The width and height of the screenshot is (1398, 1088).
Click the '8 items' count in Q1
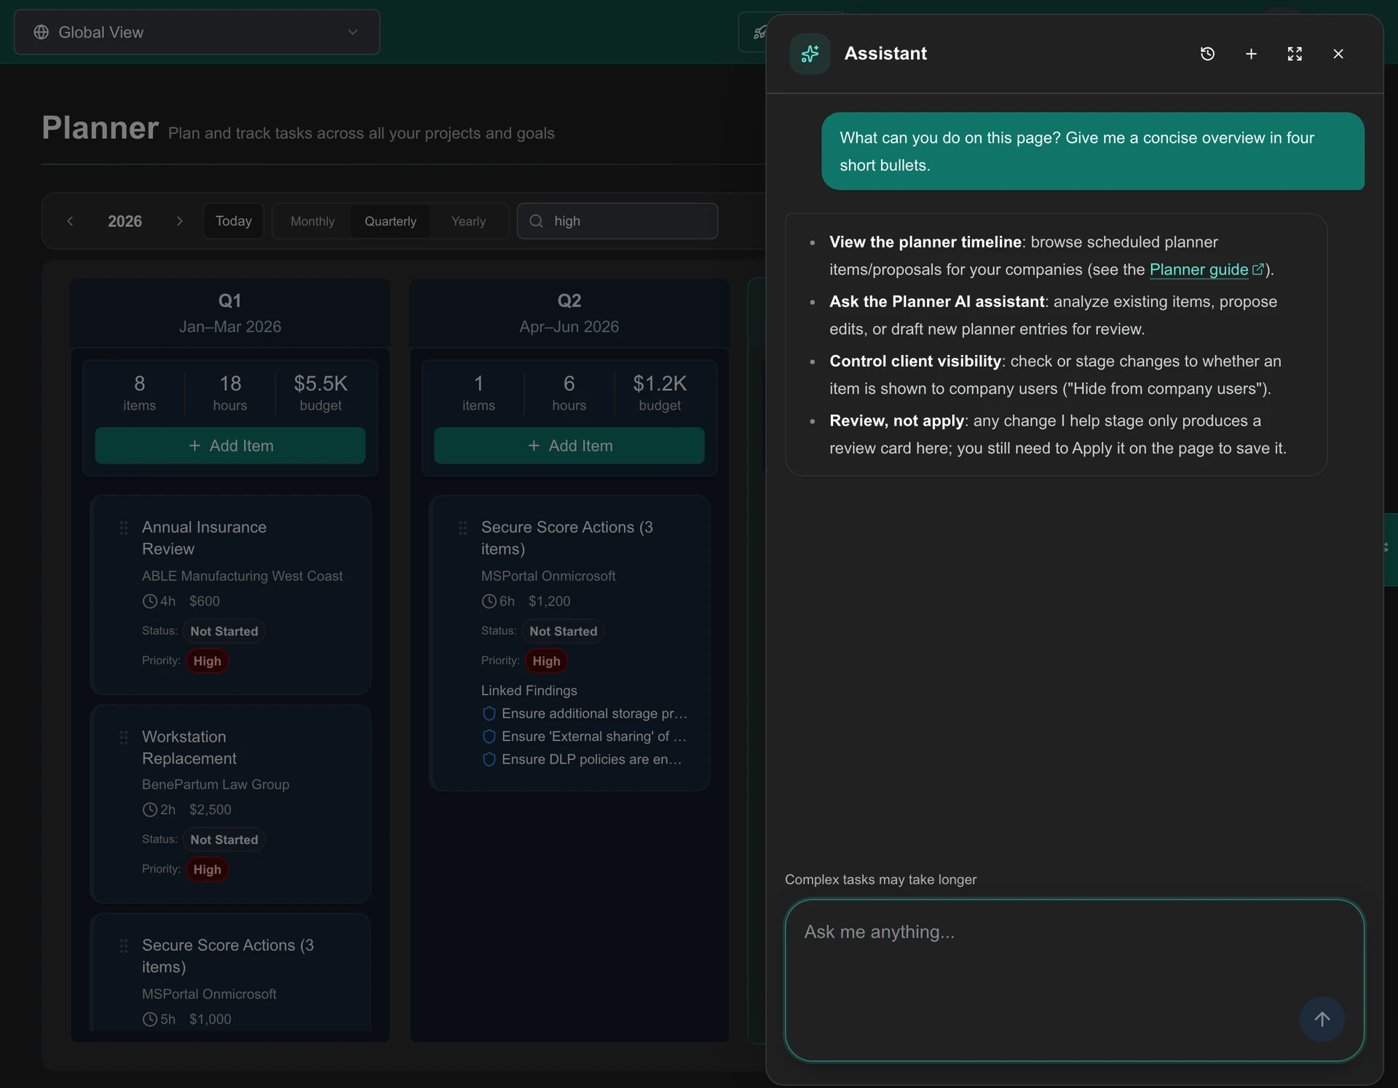[x=139, y=393]
